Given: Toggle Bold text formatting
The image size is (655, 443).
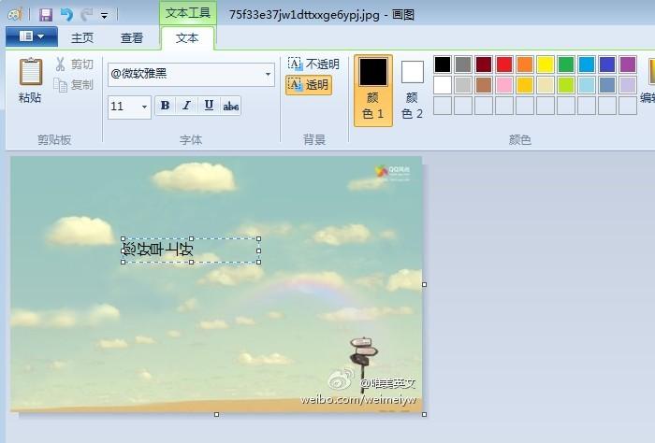Looking at the screenshot, I should pos(165,106).
